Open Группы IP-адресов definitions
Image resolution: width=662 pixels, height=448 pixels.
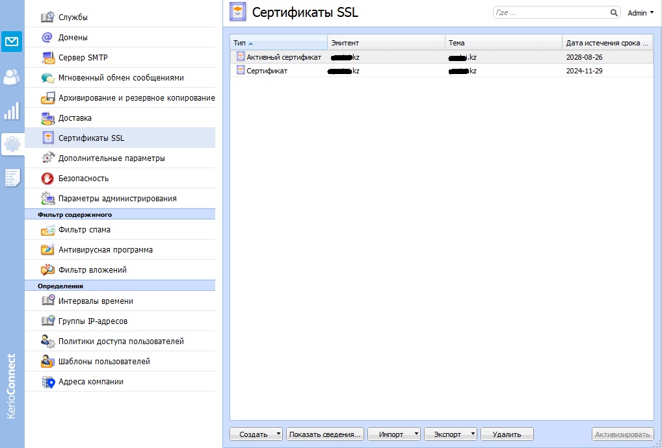(x=92, y=321)
